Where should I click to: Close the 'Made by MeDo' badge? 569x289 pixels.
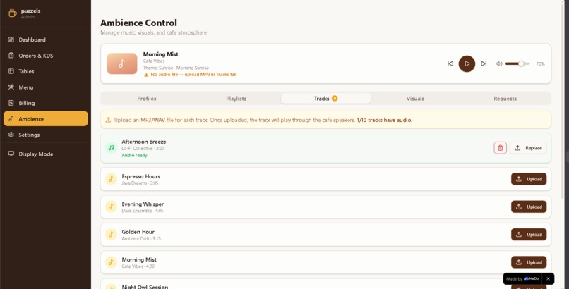548,279
